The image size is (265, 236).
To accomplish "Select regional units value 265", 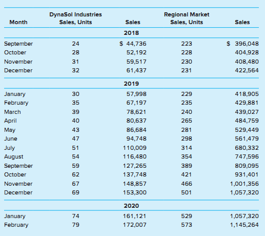I will point(187,121).
